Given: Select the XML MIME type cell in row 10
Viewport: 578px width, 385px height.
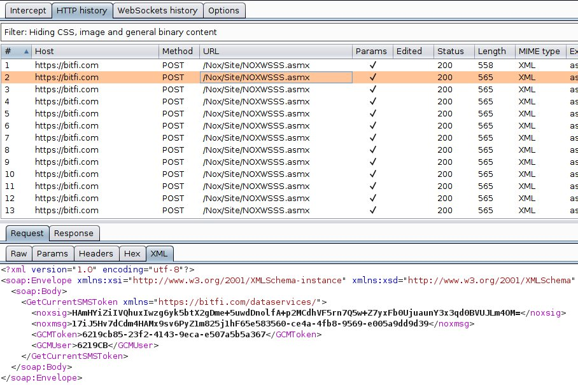Looking at the screenshot, I should (x=527, y=174).
